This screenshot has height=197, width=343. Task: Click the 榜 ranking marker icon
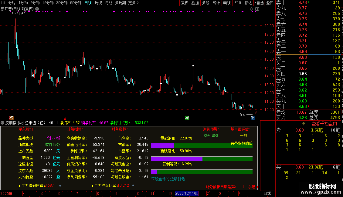11,118
